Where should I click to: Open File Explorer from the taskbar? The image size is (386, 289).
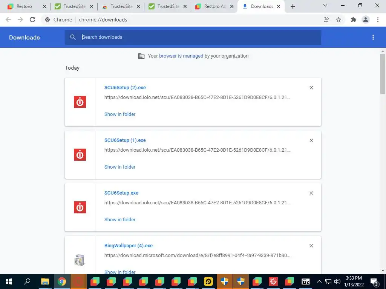pyautogui.click(x=45, y=281)
